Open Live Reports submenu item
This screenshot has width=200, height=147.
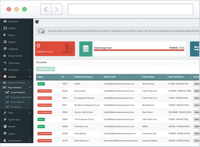pyautogui.click(x=16, y=107)
